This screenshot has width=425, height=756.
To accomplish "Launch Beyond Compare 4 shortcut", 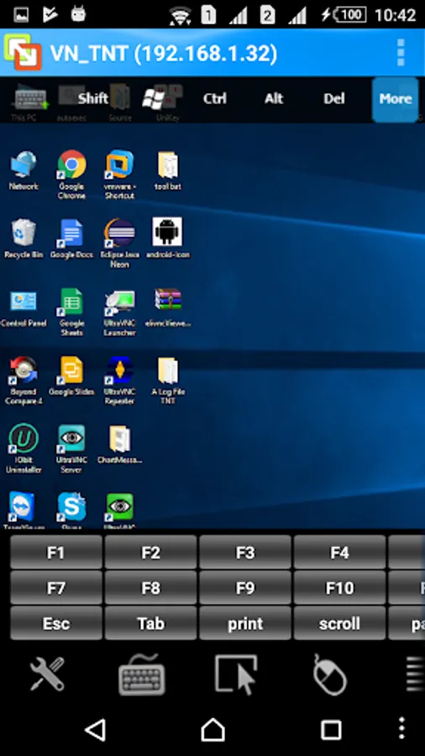I will pyautogui.click(x=24, y=381).
